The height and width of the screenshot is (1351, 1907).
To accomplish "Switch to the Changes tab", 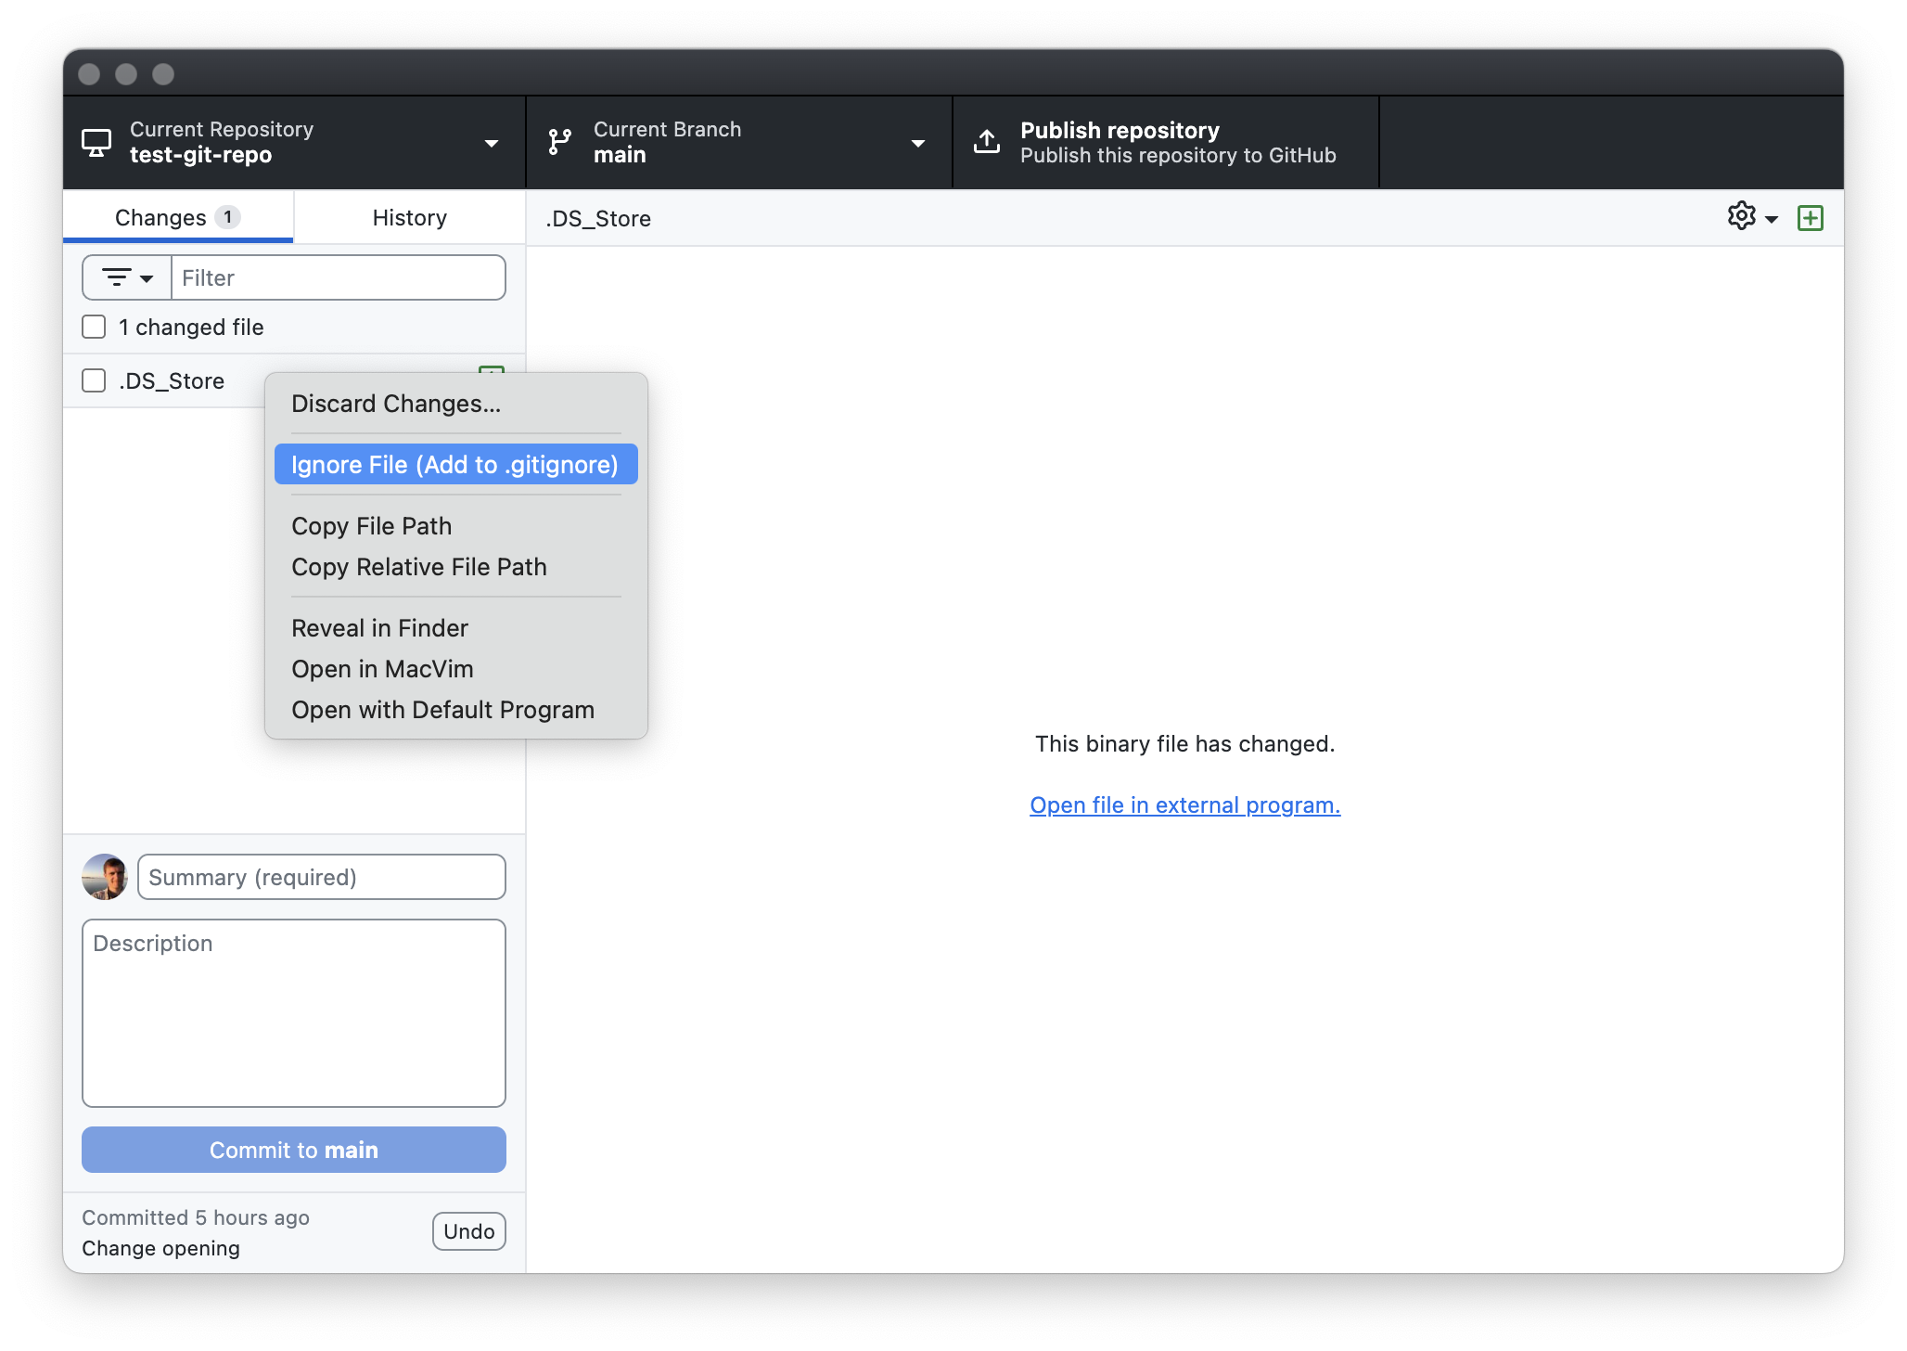I will click(178, 217).
